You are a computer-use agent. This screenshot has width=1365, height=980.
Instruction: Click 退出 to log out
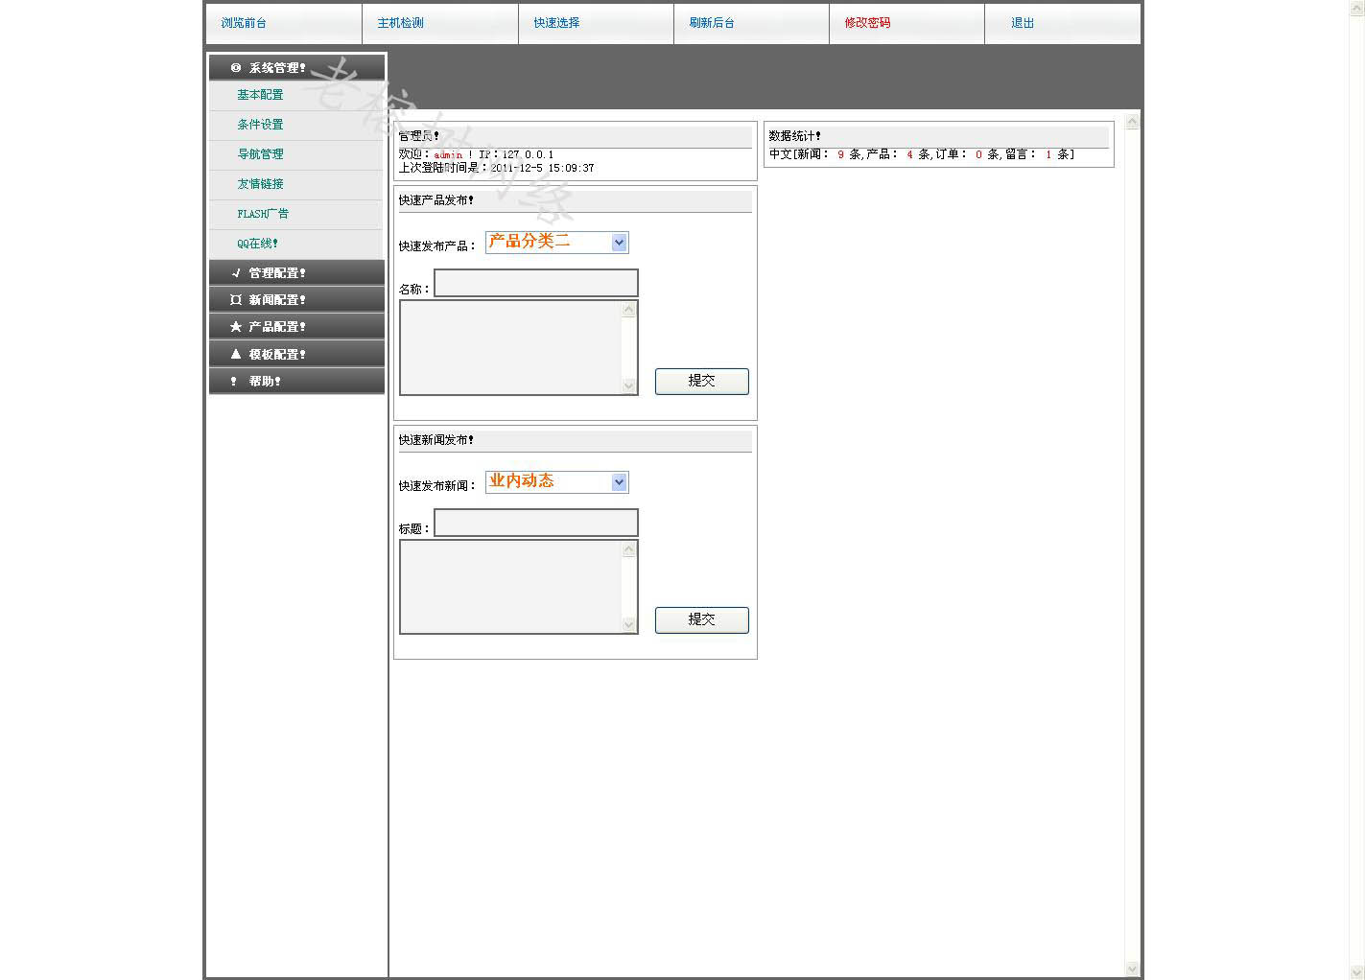1023,23
